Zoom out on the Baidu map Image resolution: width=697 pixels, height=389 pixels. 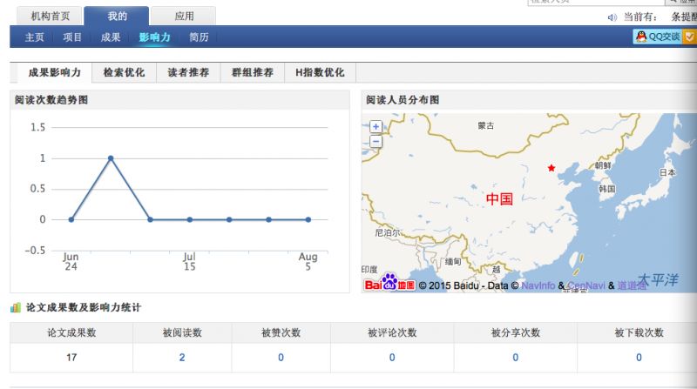point(376,142)
